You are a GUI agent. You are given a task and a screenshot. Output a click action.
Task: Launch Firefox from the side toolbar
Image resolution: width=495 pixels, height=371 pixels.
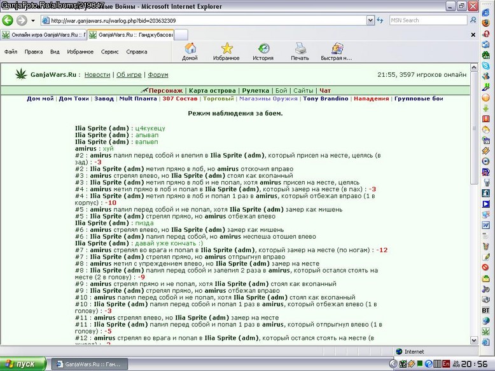[x=486, y=23]
